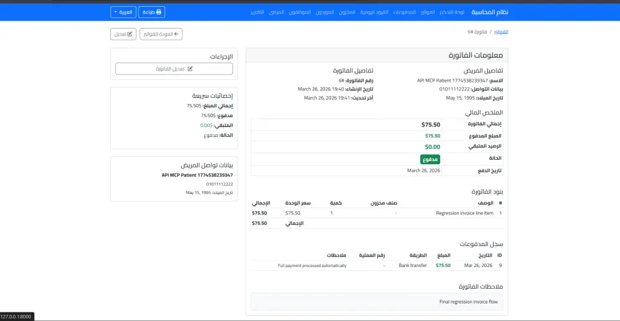Click إجمالي المبلغ 75.50$ in quick stats
This screenshot has width=620, height=321.
click(210, 106)
